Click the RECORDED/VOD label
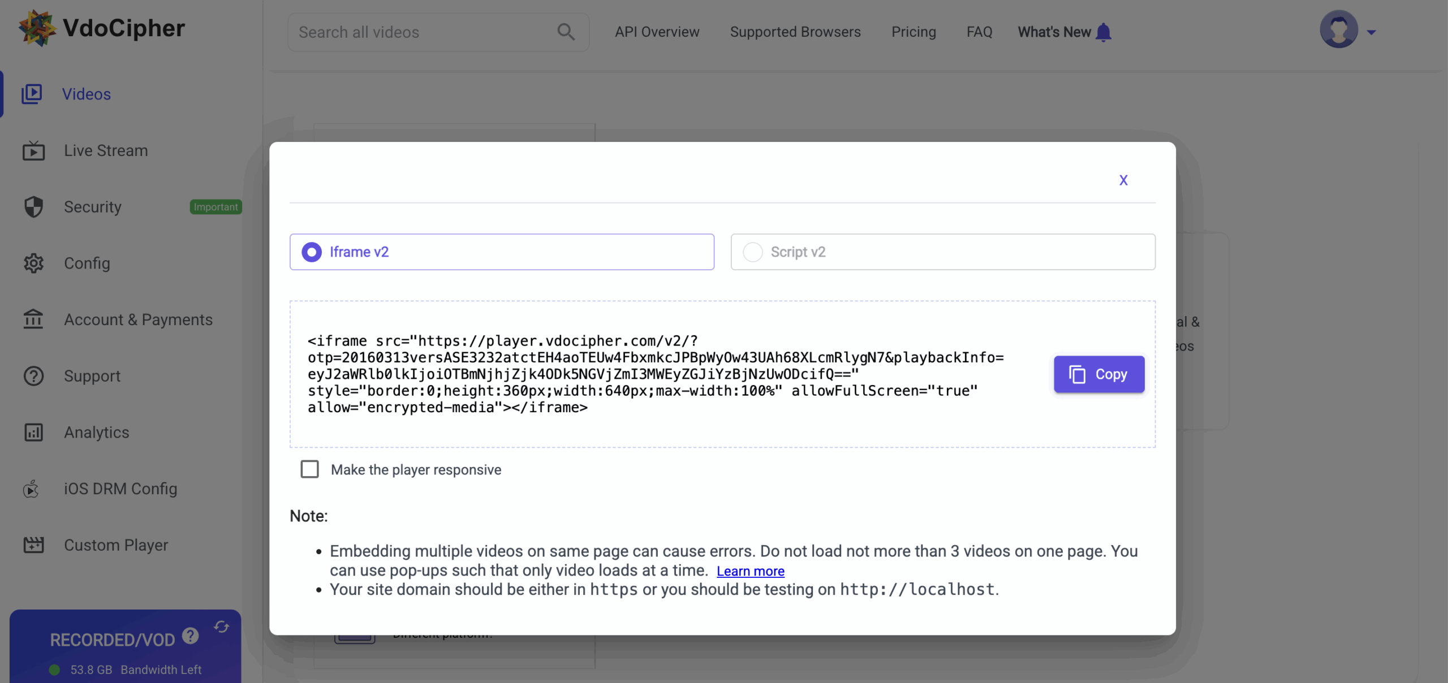 tap(113, 639)
